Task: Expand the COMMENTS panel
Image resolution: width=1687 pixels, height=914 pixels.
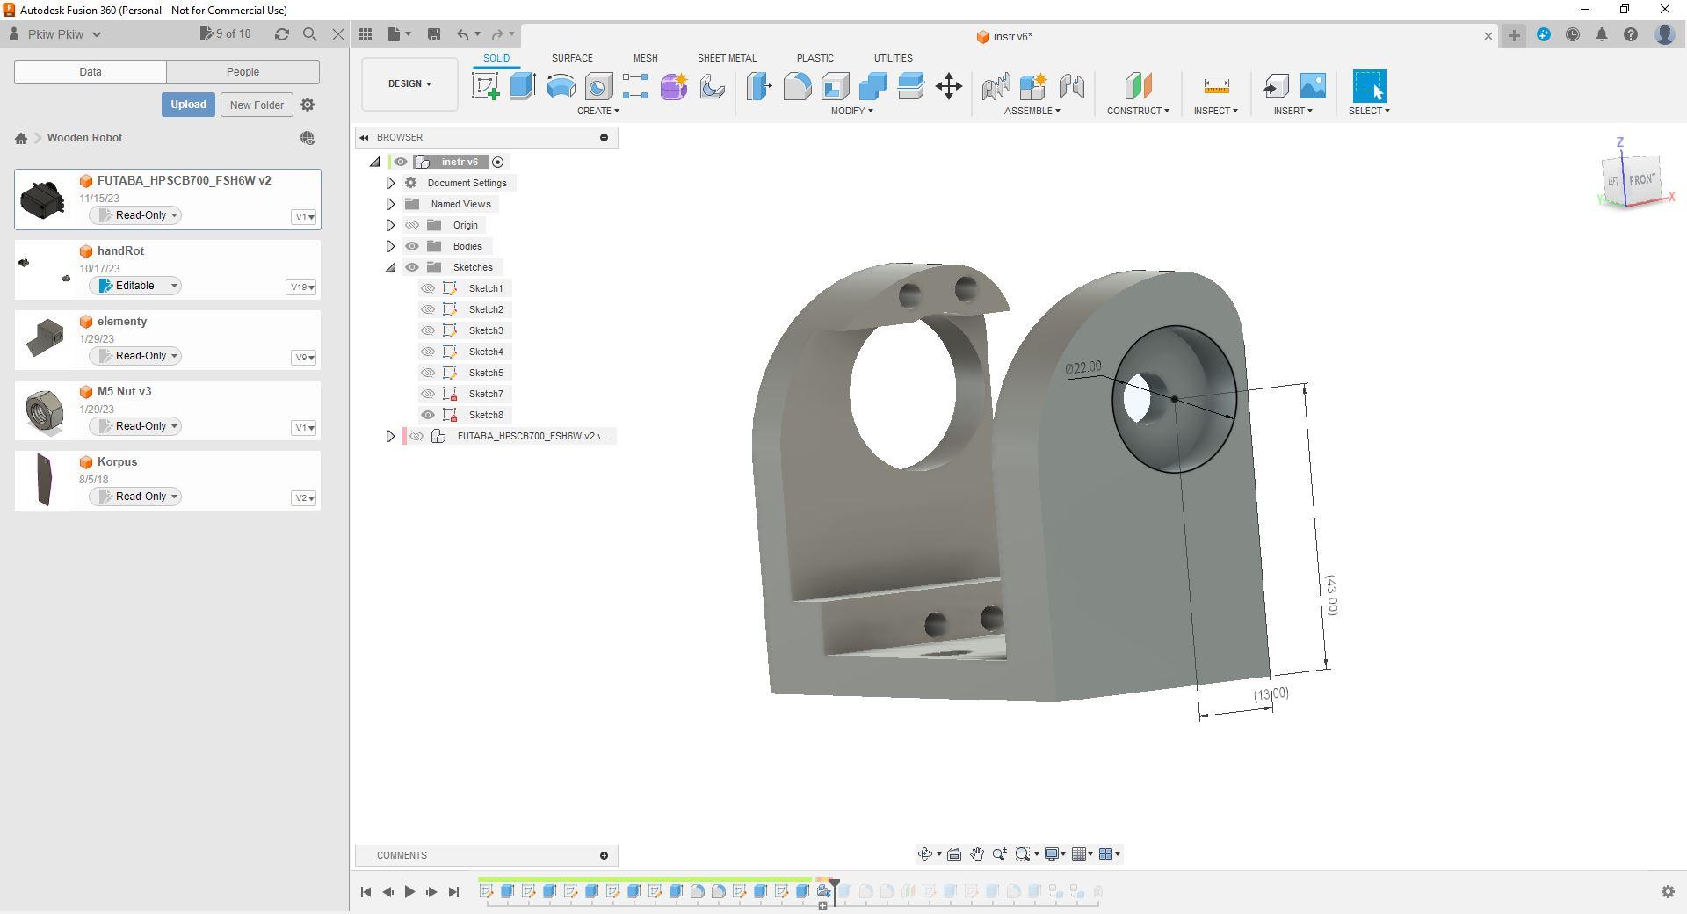Action: (x=604, y=855)
